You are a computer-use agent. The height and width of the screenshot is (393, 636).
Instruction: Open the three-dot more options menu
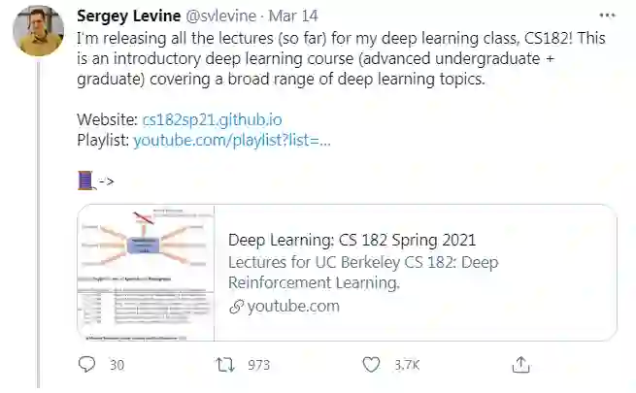[x=608, y=16]
